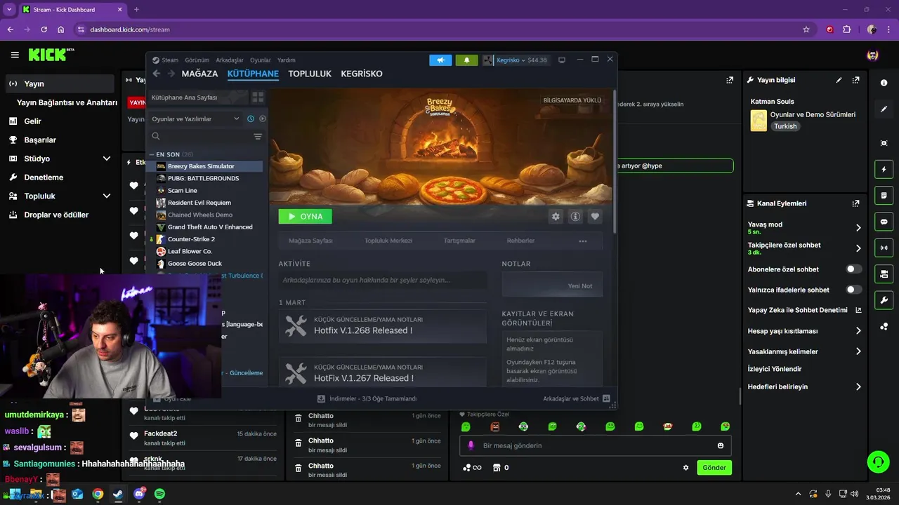Open Takipçilere özel sohbet options

tap(804, 248)
